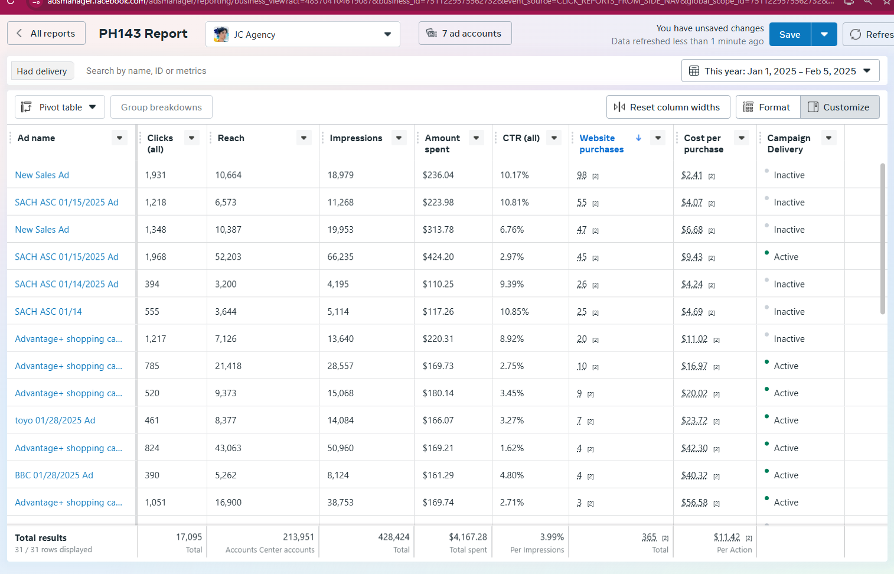Open the Customize panel
Screen dimensions: 894x574
839,107
